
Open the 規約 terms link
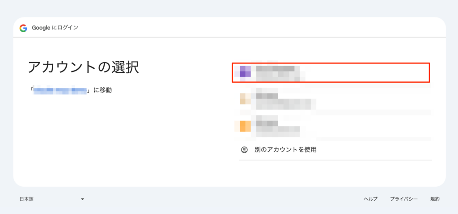[x=435, y=199]
